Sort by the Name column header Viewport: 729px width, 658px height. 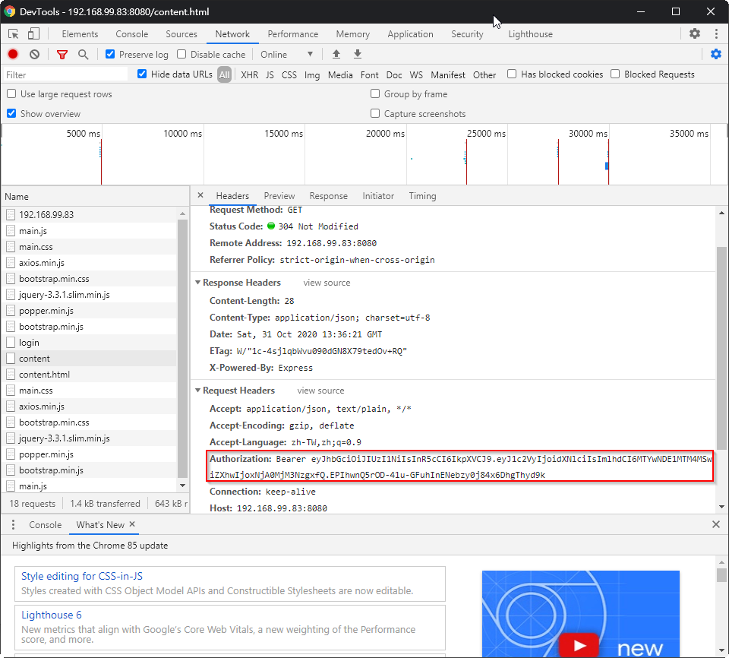point(95,196)
